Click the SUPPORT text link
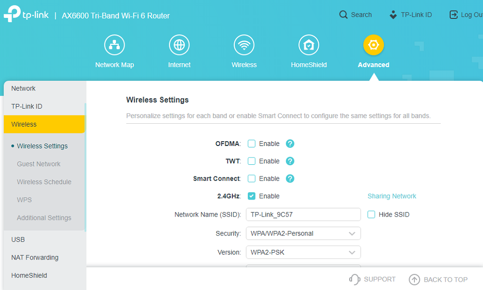The height and width of the screenshot is (290, 483). point(380,279)
